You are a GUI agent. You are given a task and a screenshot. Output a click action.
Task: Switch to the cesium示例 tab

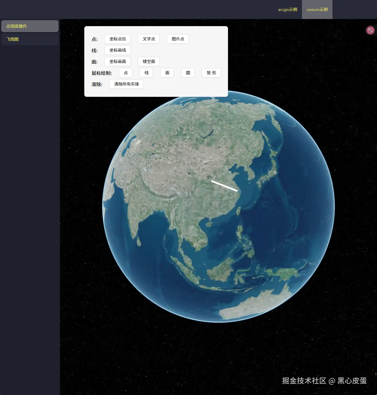point(317,10)
